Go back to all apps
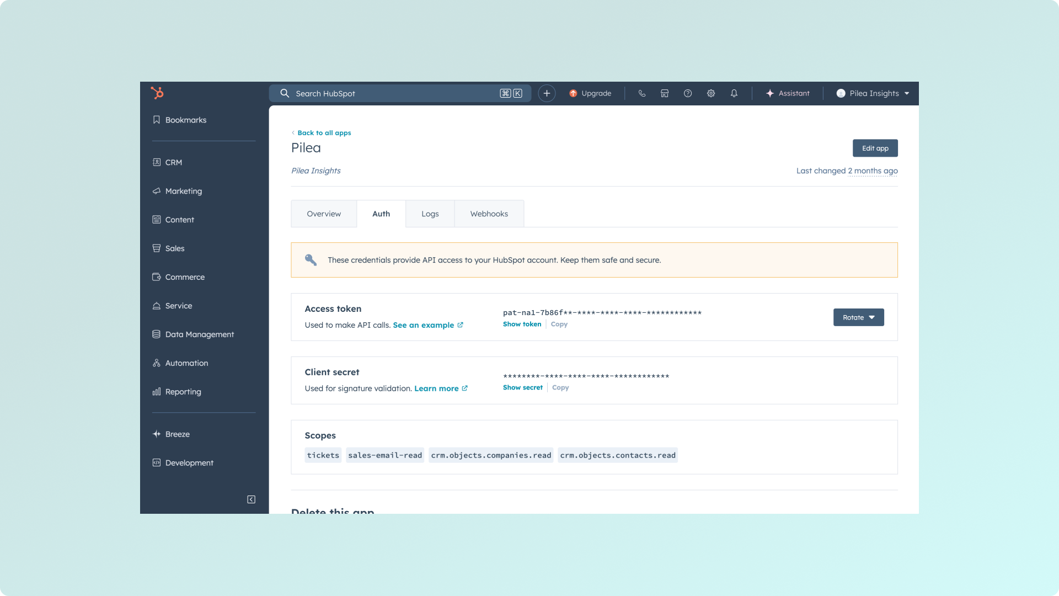 coord(324,133)
